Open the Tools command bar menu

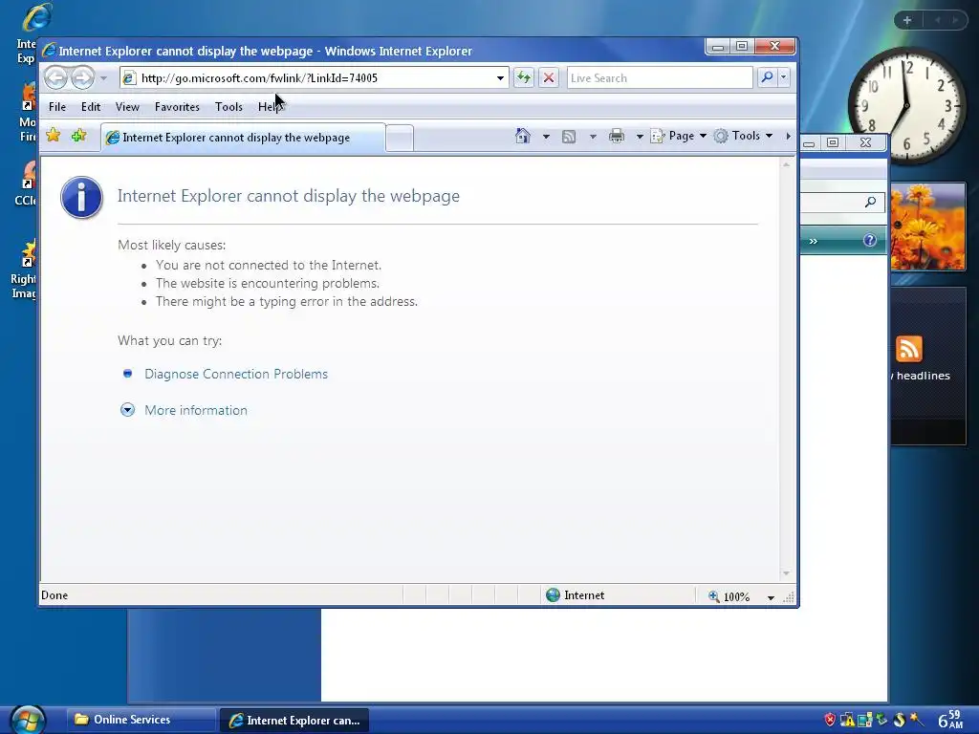tap(744, 136)
